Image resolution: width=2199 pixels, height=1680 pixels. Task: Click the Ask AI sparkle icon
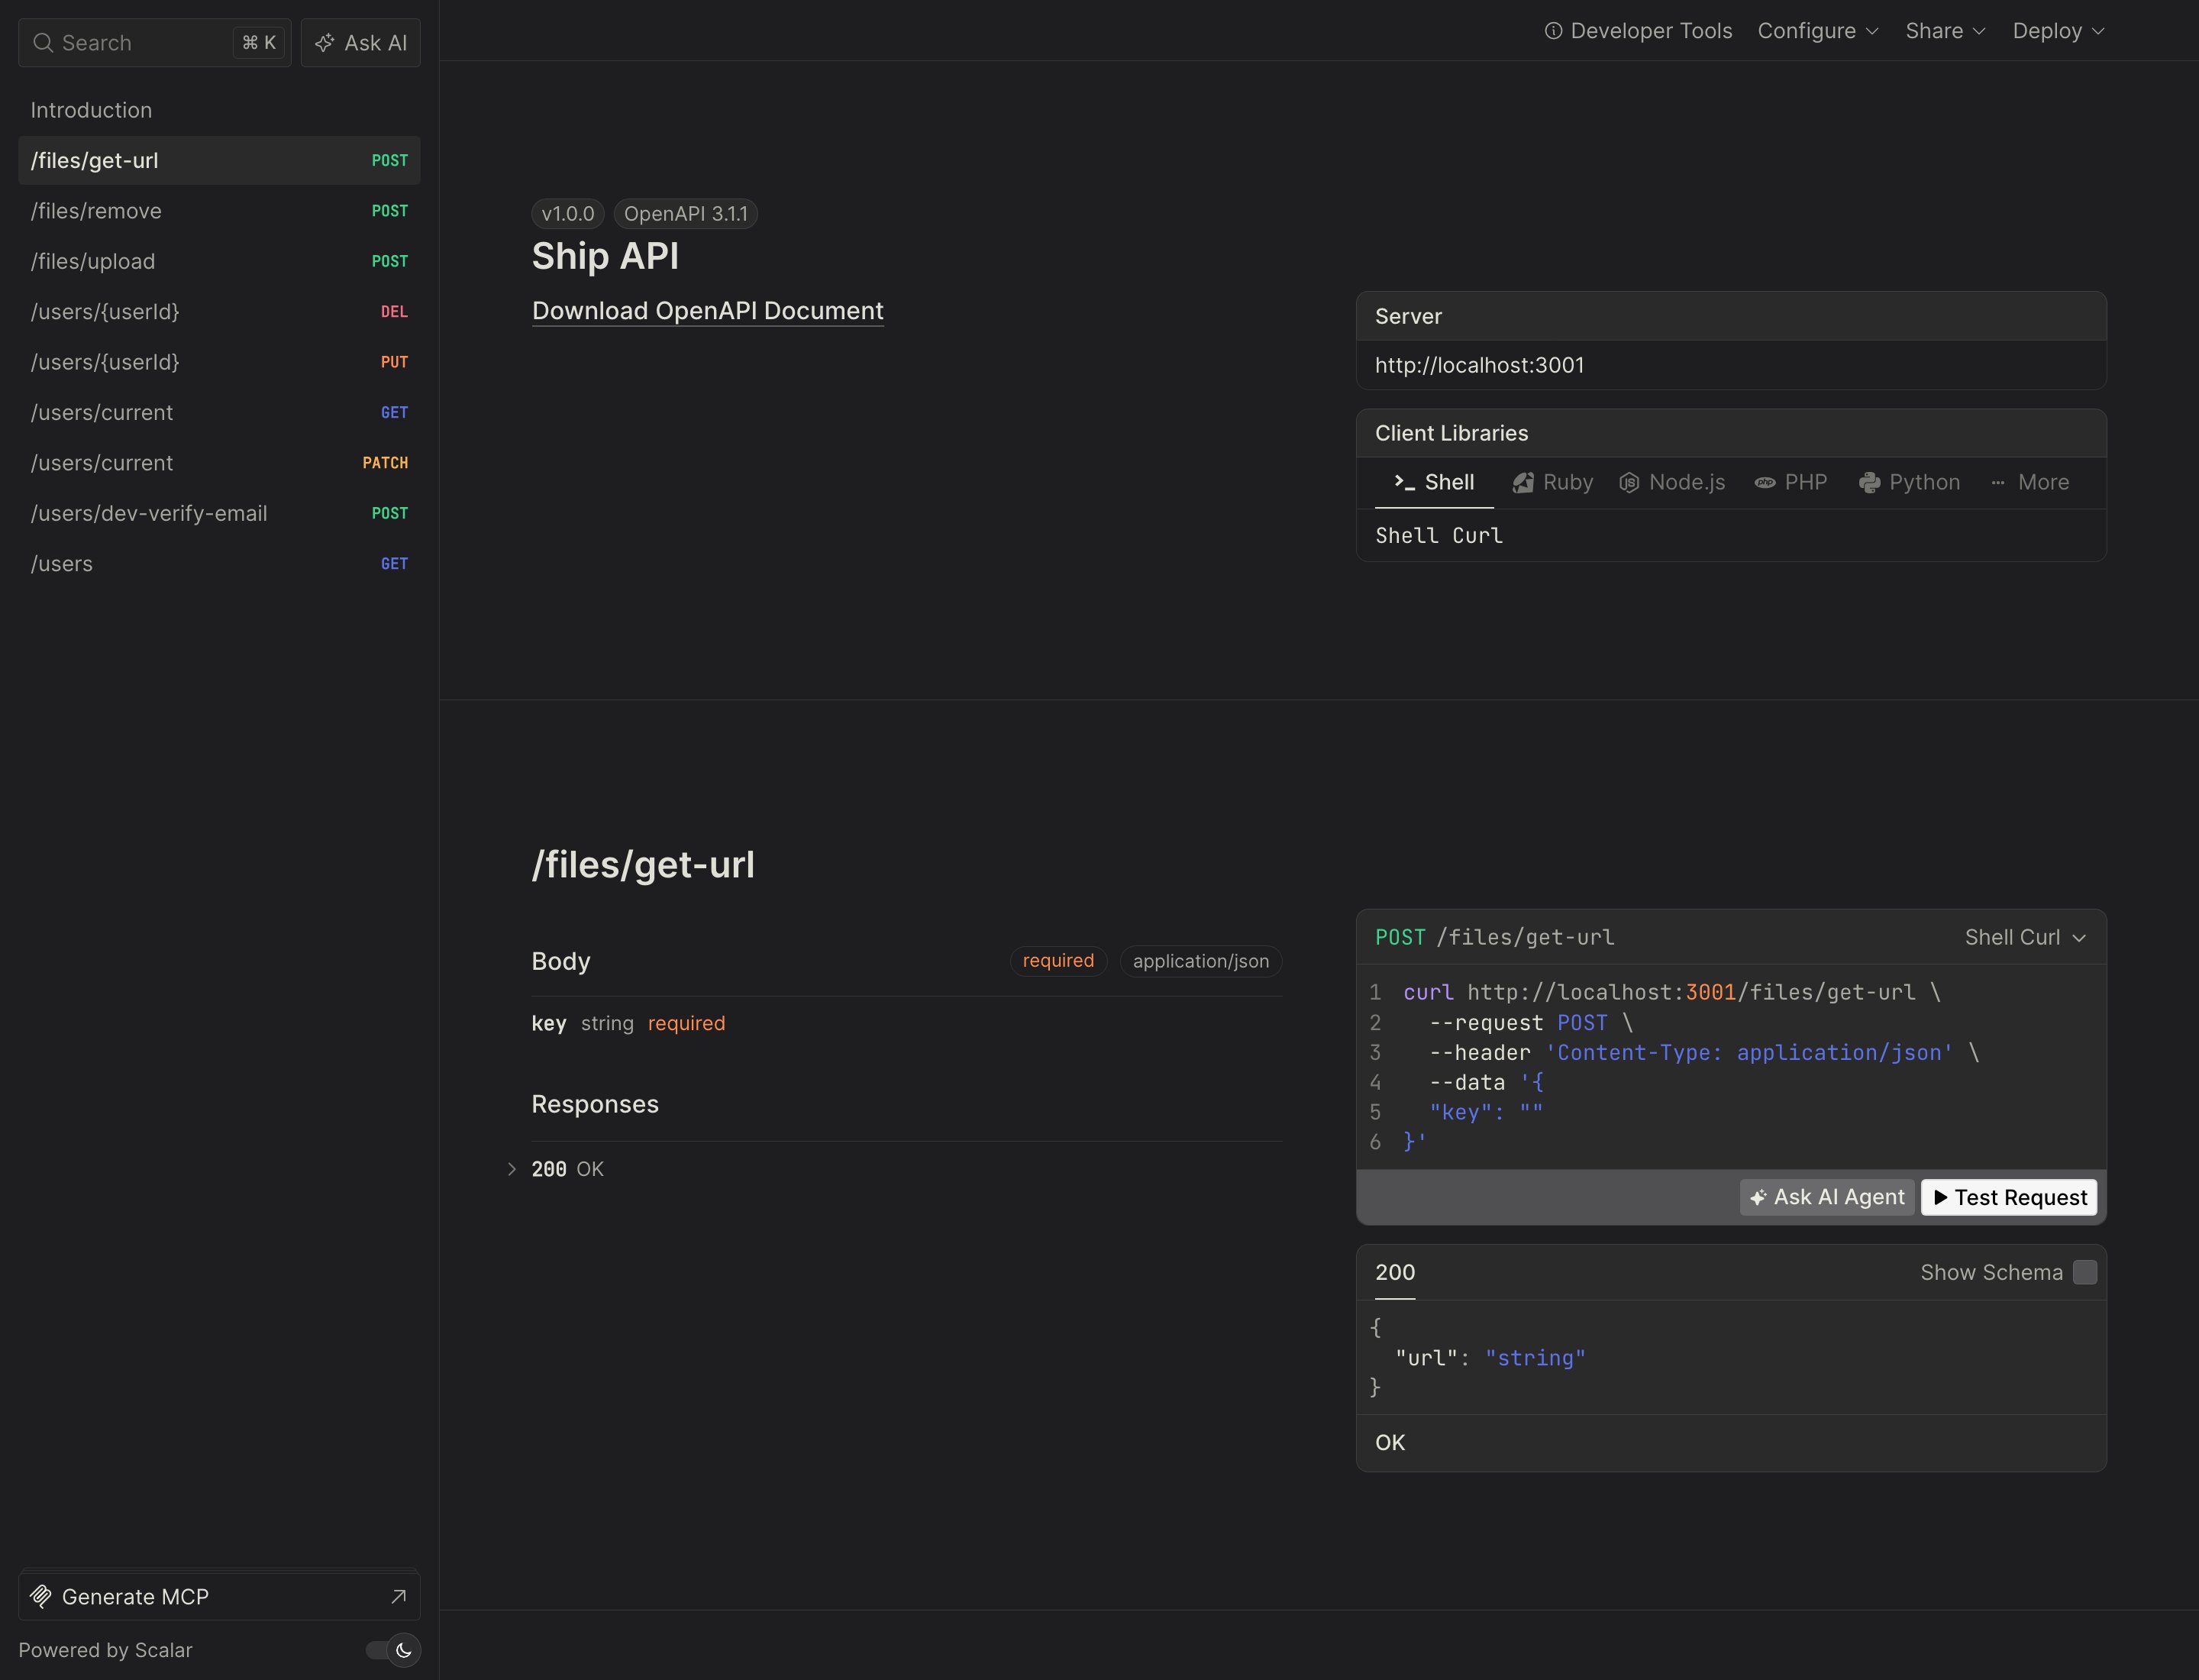tap(325, 43)
